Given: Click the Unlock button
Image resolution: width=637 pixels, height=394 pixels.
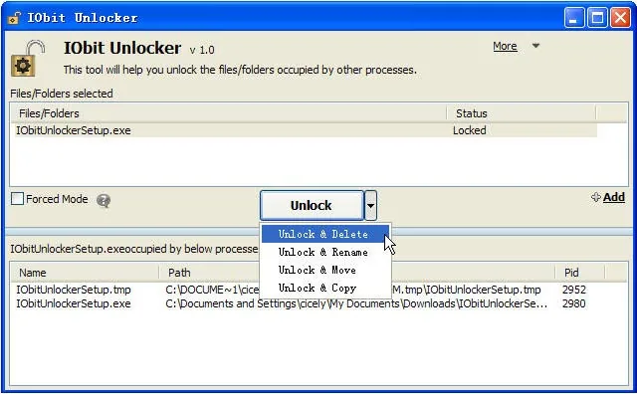Looking at the screenshot, I should coord(312,206).
